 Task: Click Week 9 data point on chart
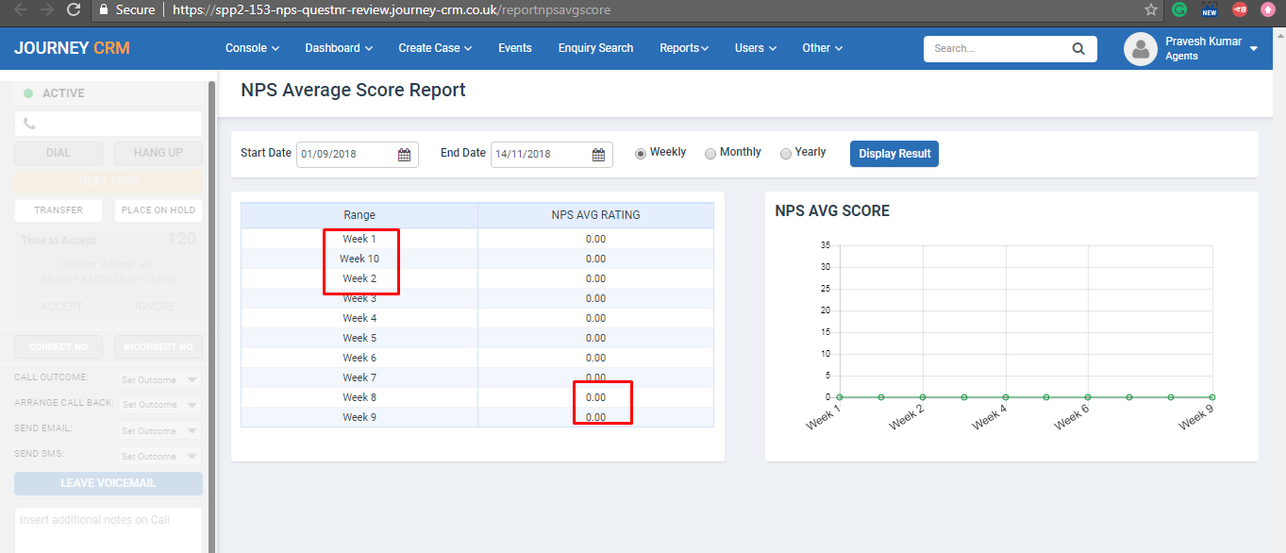[x=1212, y=397]
